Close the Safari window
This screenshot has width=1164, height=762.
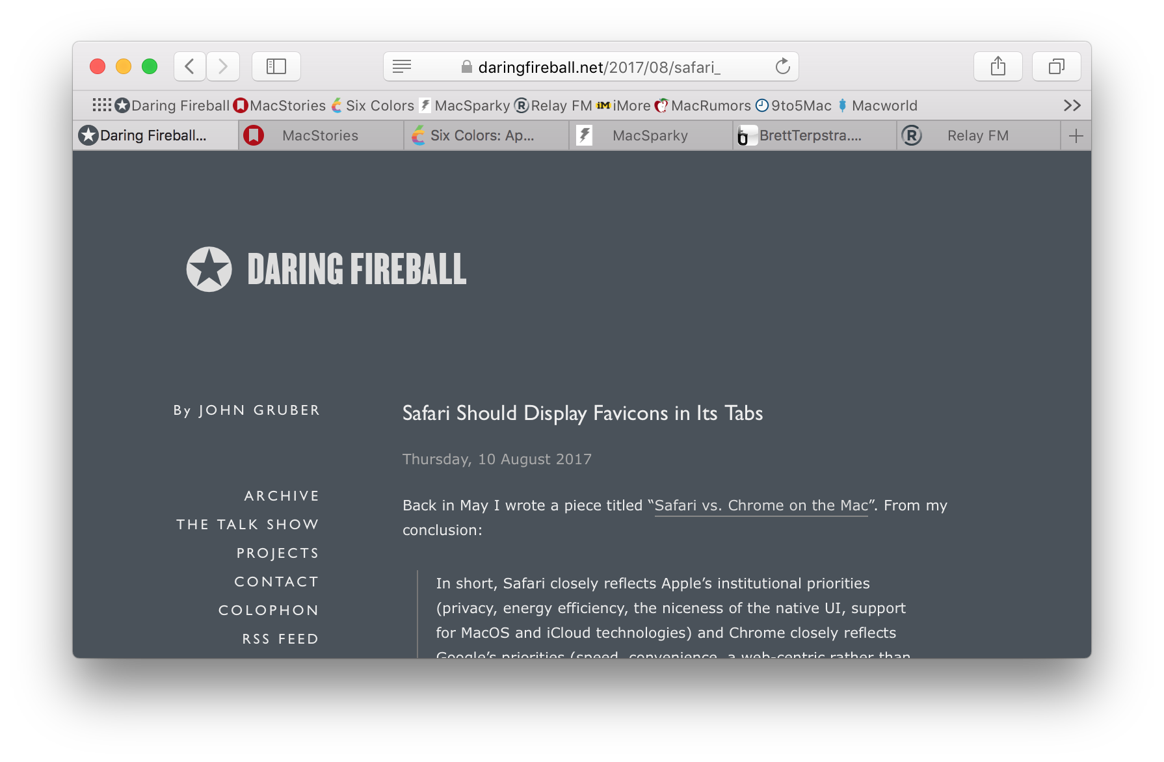click(x=98, y=66)
